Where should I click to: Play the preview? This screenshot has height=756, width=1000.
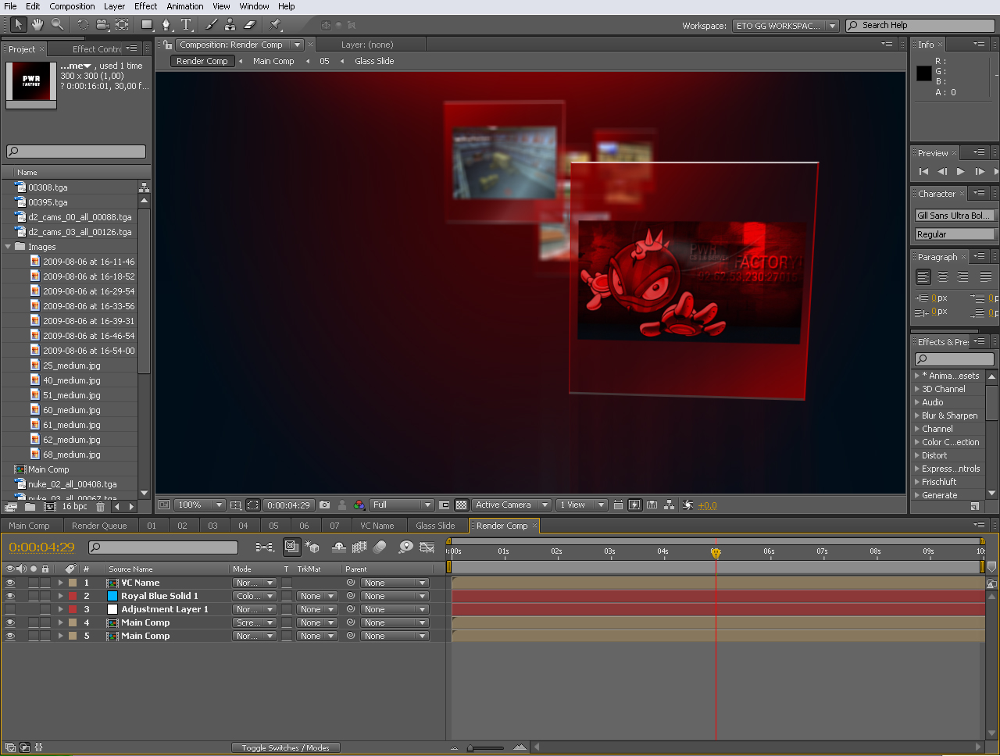point(961,172)
